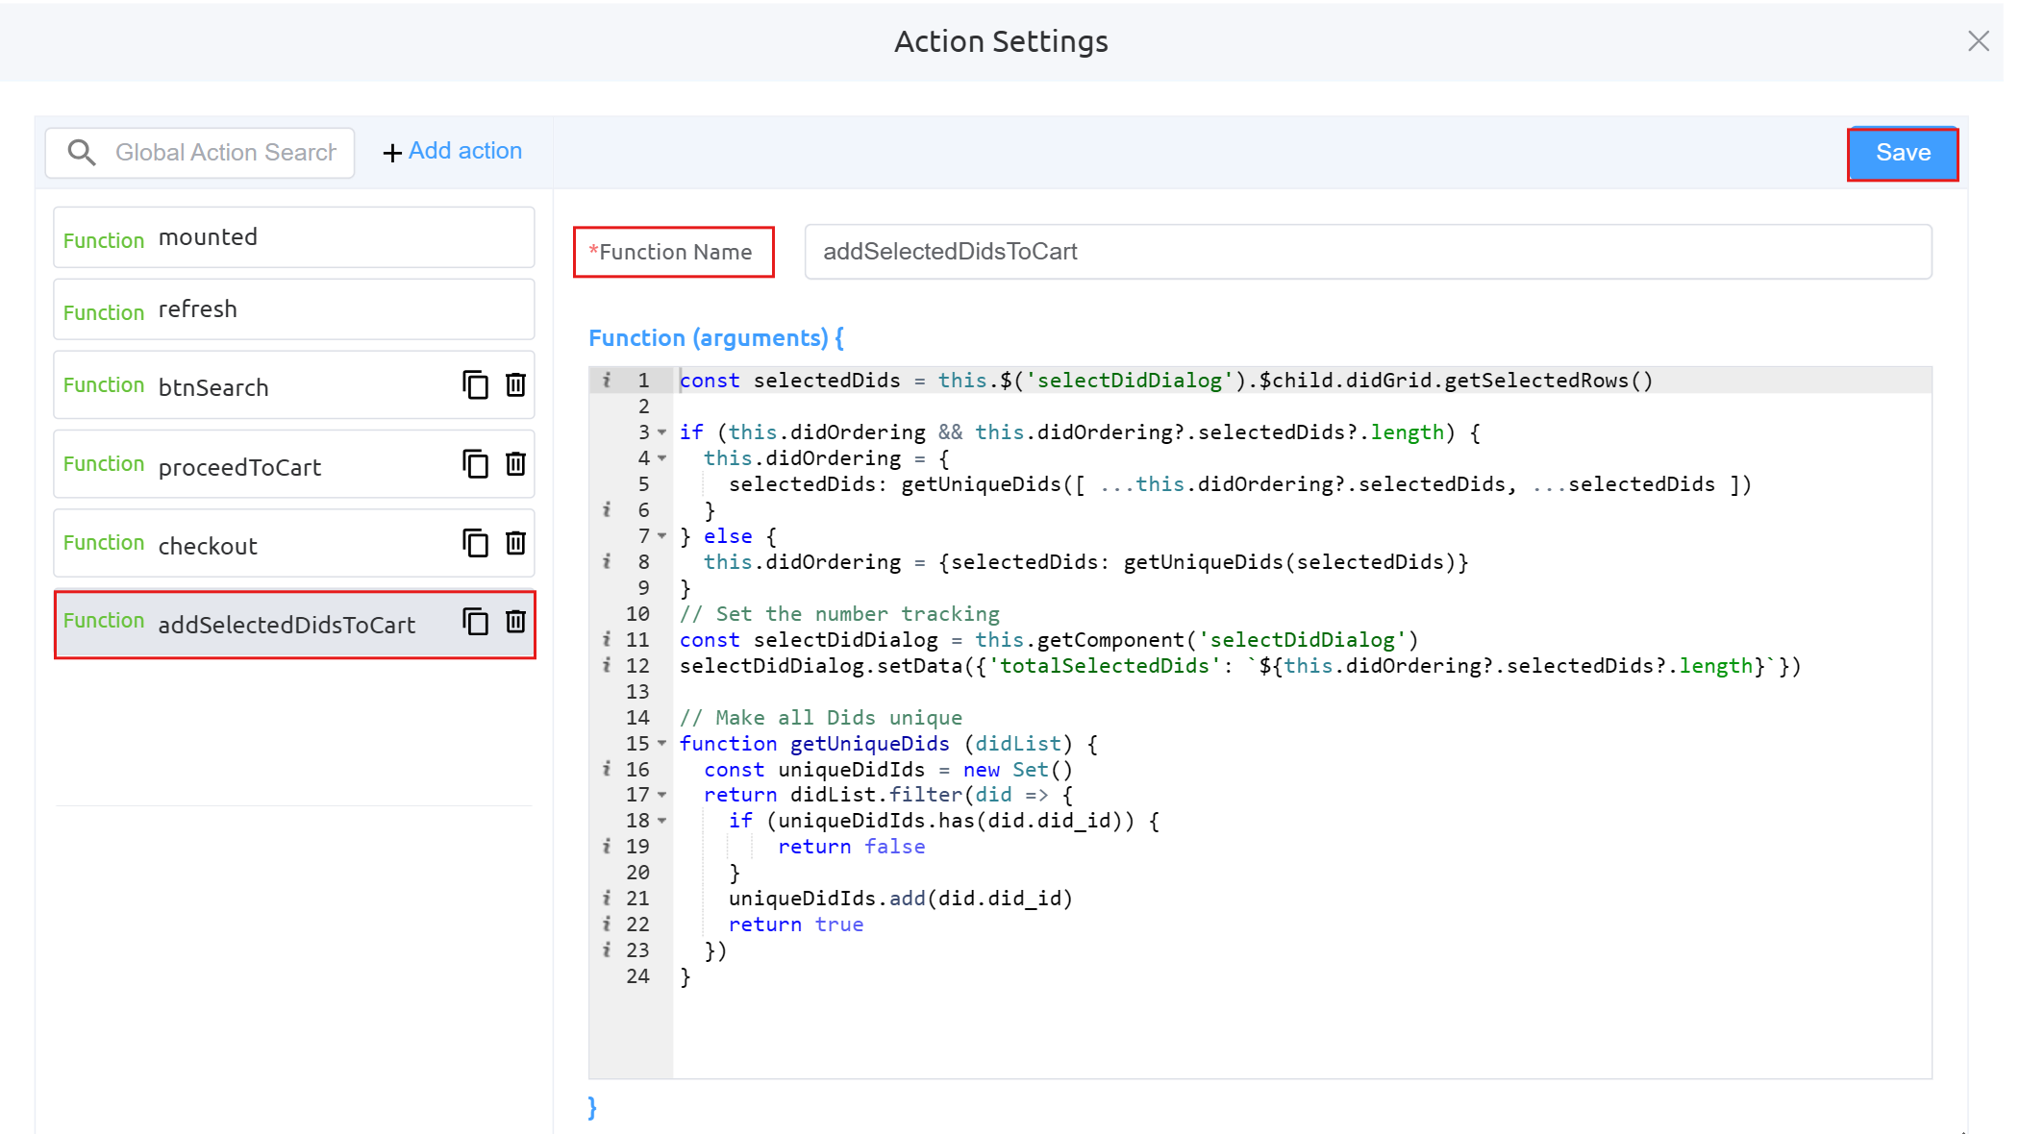The height and width of the screenshot is (1134, 2020).
Task: Click the magnifier search icon
Action: click(82, 152)
